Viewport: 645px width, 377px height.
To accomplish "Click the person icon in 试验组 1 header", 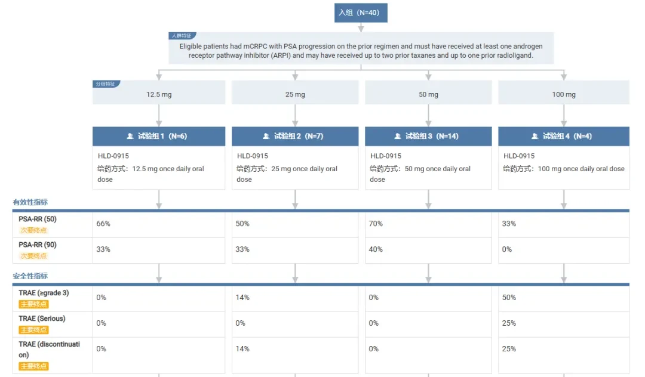I will pyautogui.click(x=130, y=136).
